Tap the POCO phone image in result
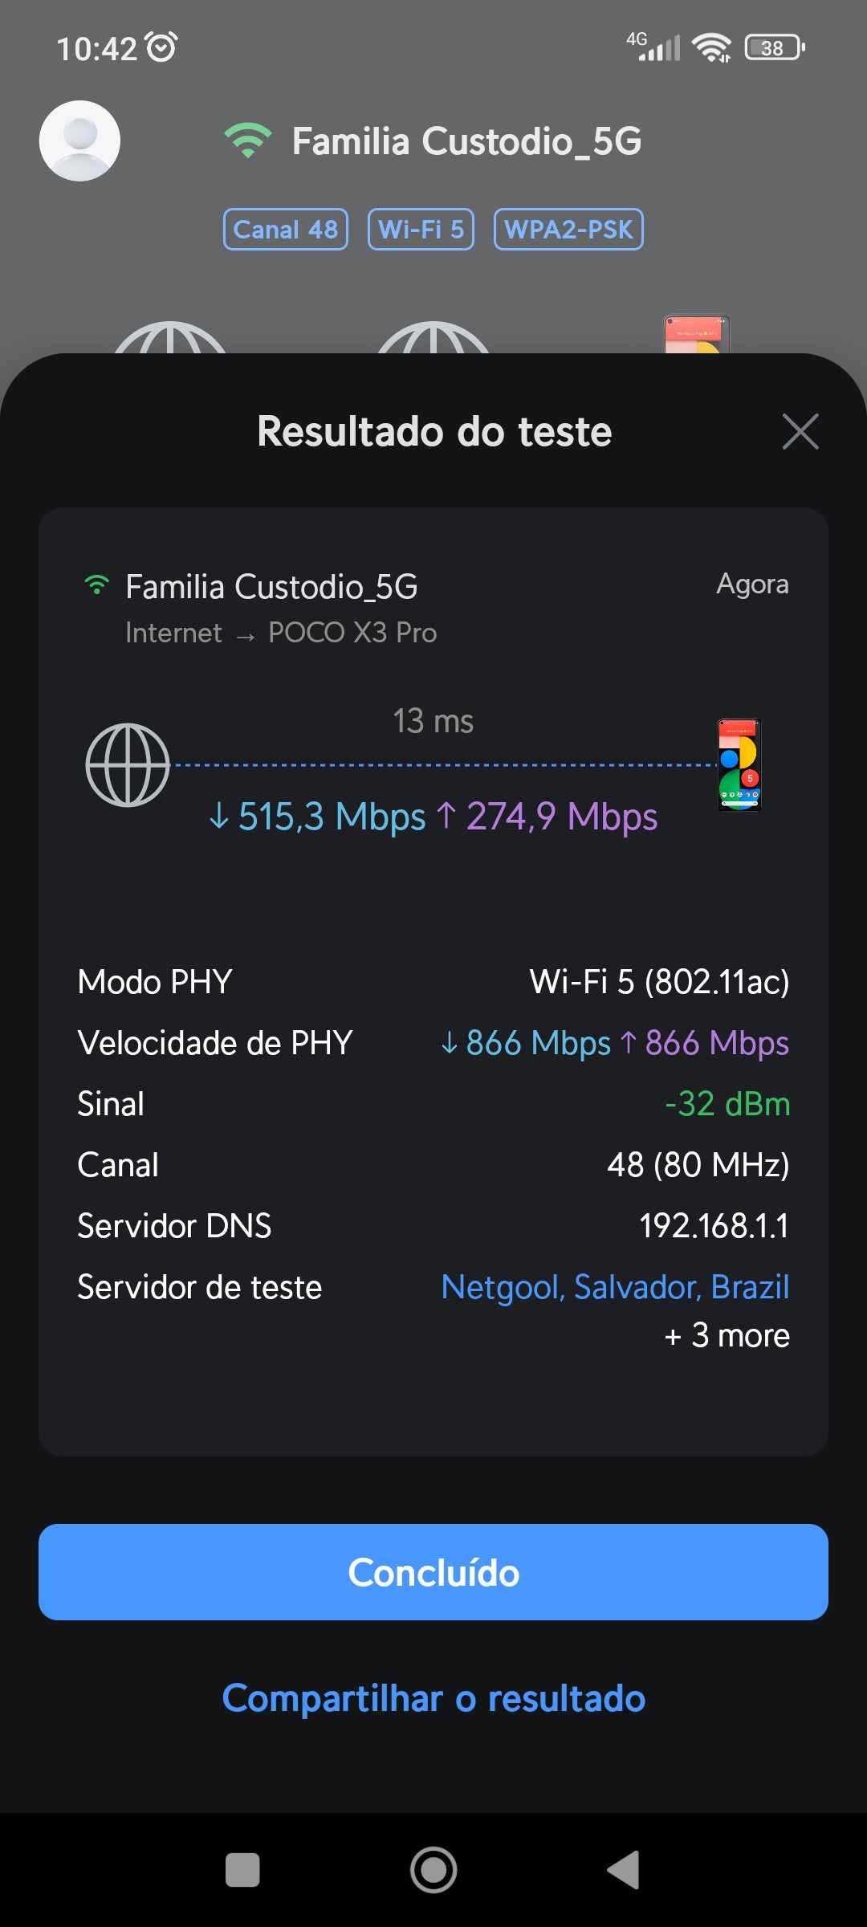Image resolution: width=867 pixels, height=1927 pixels. (x=739, y=765)
